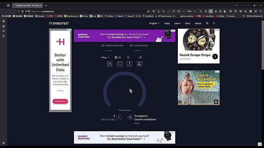This screenshot has height=148, width=264.
Task: Click the highlighted screenshot toolbar icon
Action: (x=210, y=11)
